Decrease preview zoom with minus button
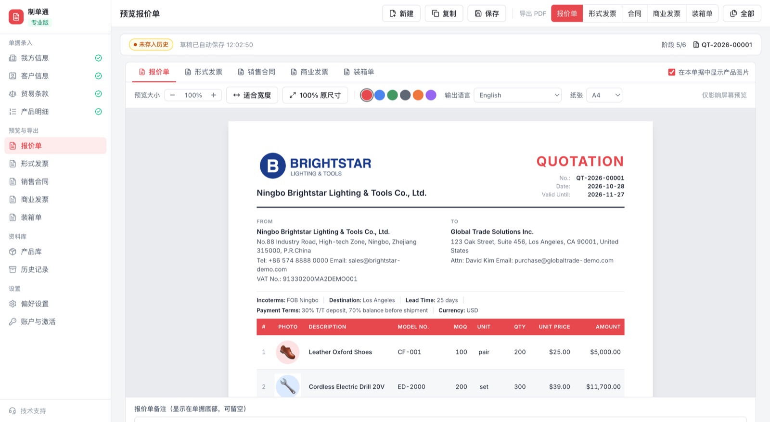The height and width of the screenshot is (422, 770). (x=172, y=95)
